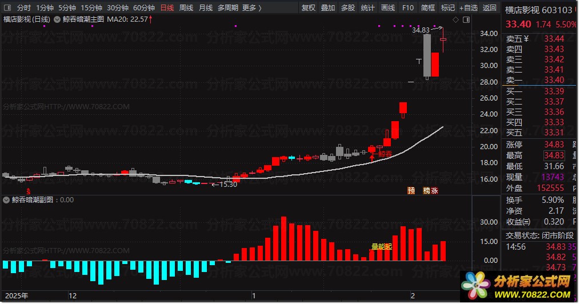
Task: Click the 返回 back button
Action: click(x=489, y=7)
